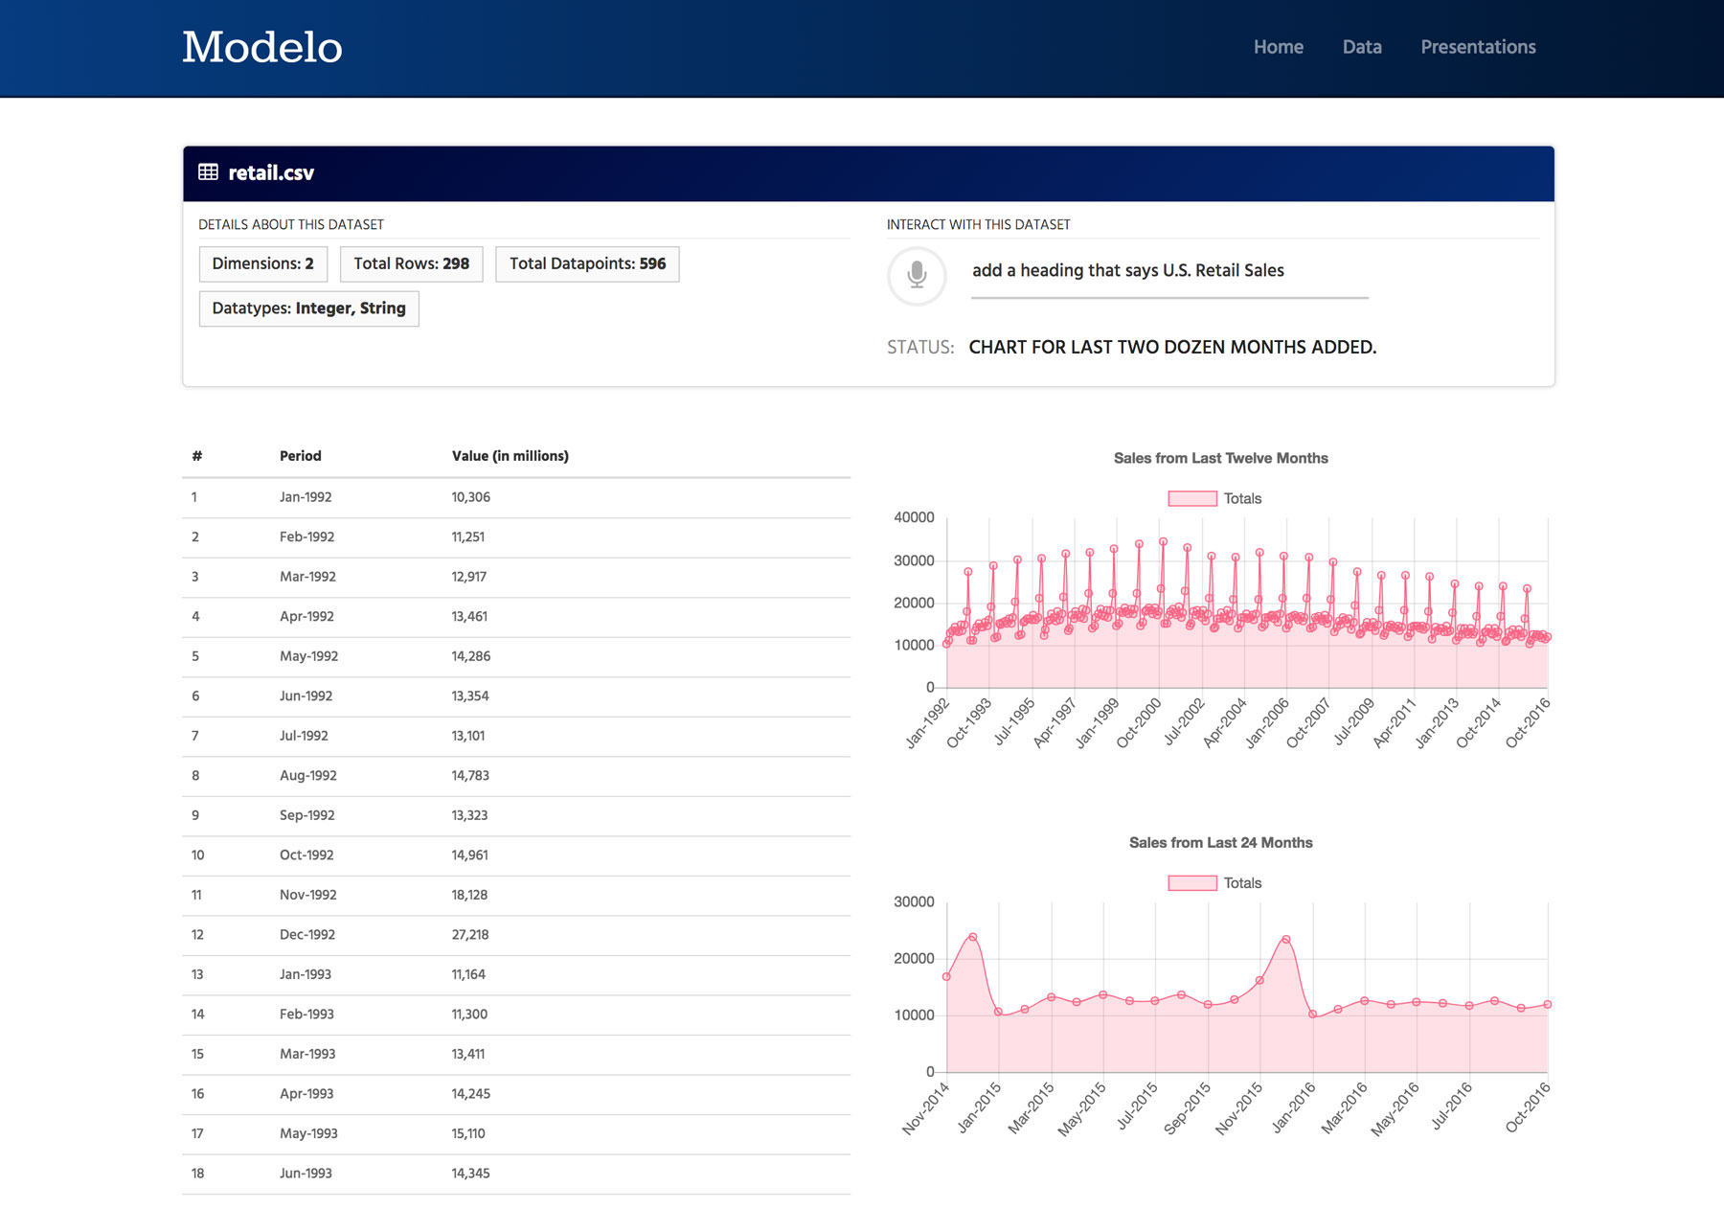The image size is (1724, 1209).
Task: Click the value 14,245 for Apr-1993
Action: 471,1093
